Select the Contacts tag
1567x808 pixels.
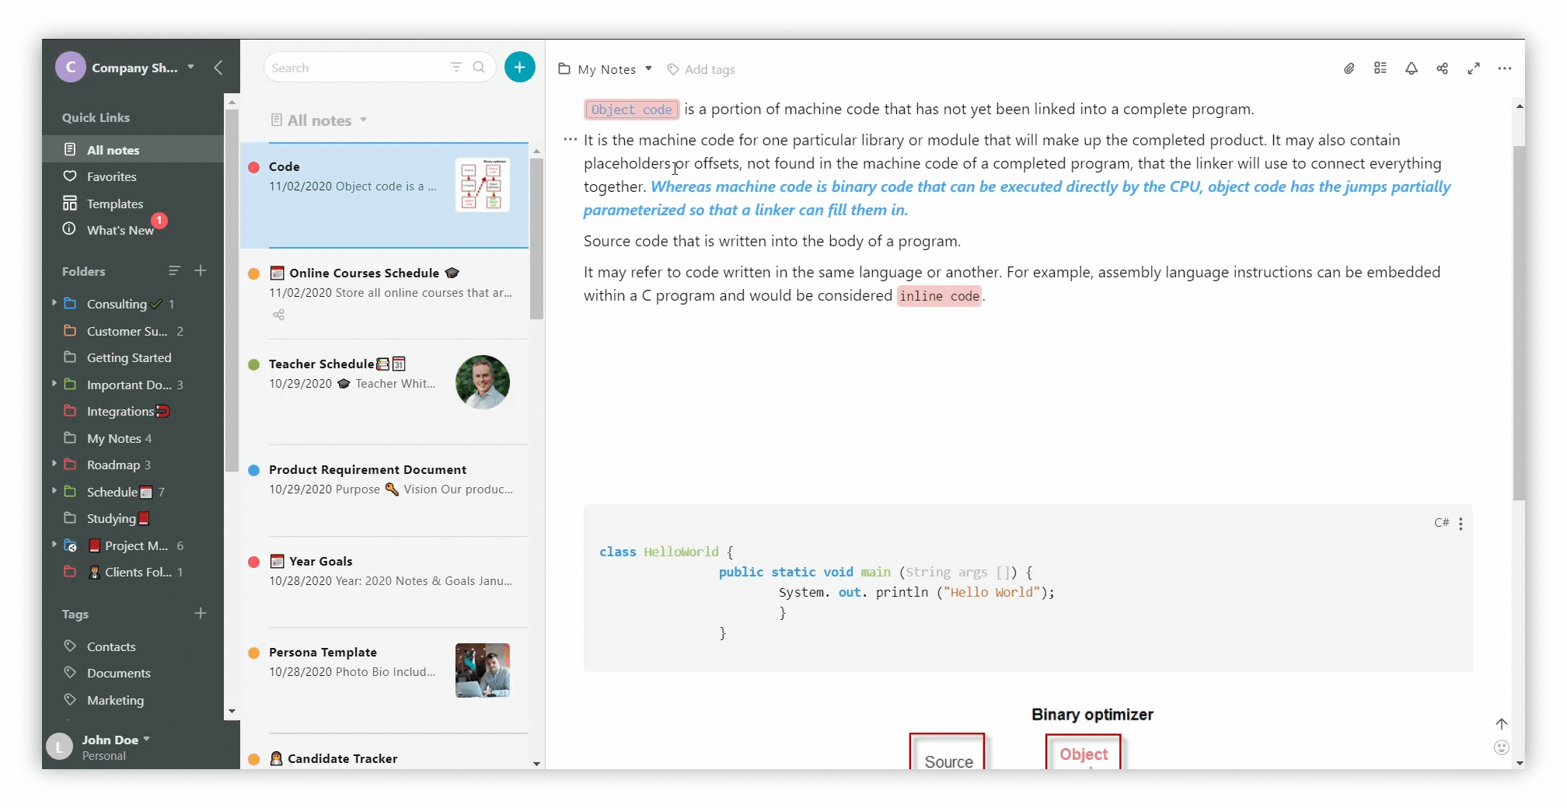tap(111, 646)
